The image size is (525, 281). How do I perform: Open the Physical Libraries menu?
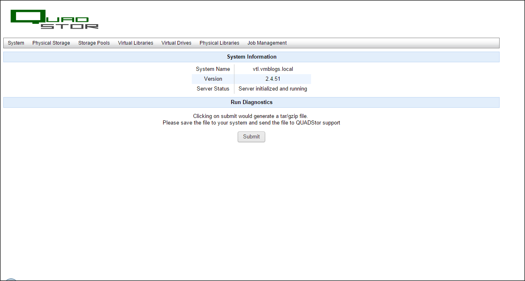[219, 43]
